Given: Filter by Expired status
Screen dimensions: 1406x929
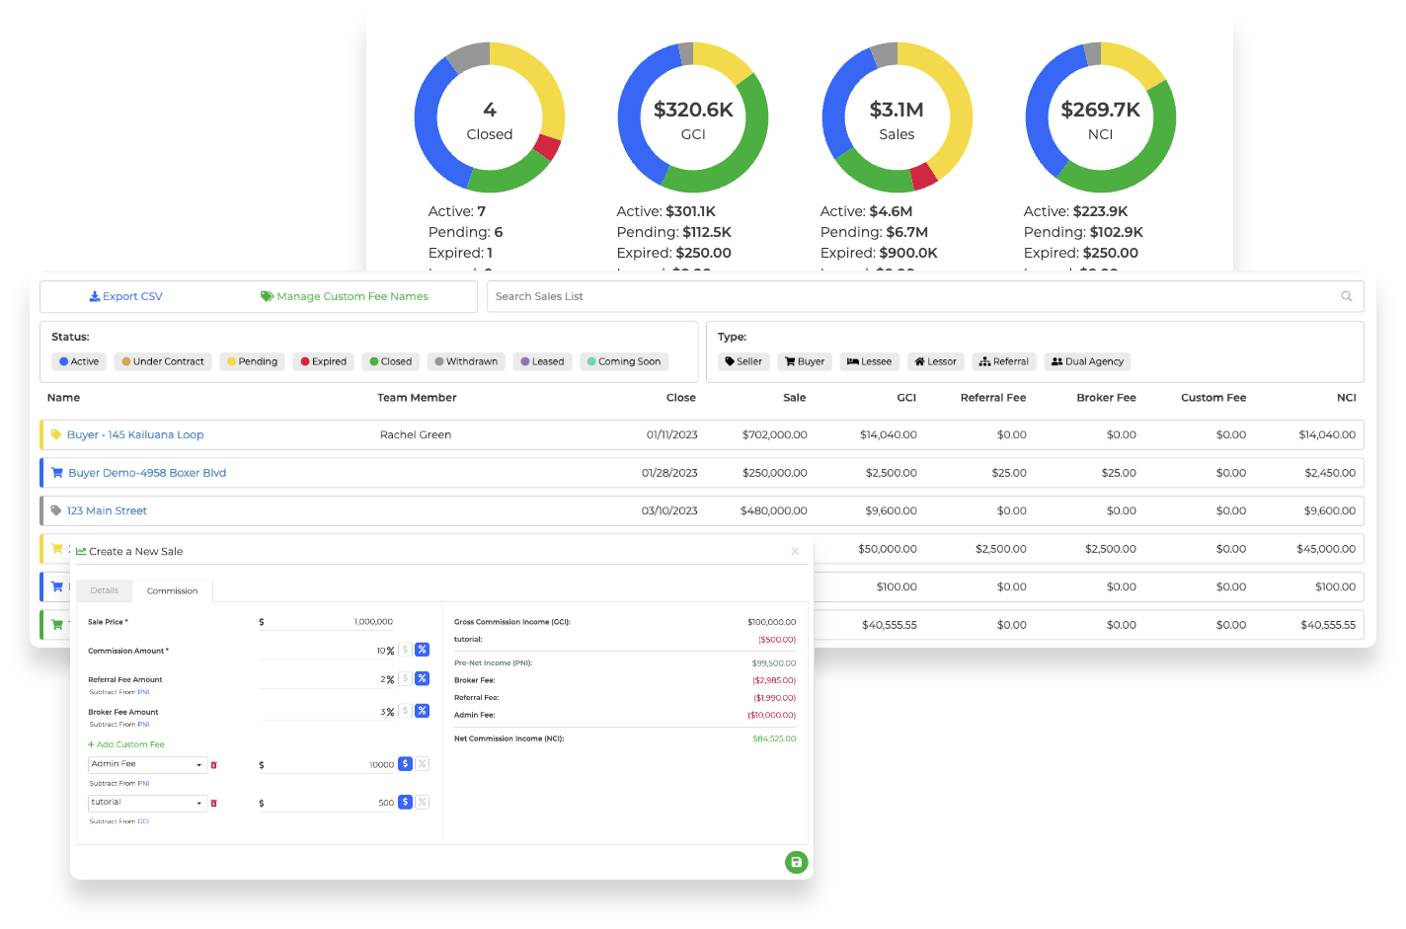Looking at the screenshot, I should 323,361.
